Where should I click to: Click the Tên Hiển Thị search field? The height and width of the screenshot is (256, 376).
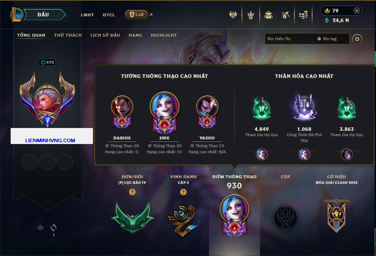point(290,39)
